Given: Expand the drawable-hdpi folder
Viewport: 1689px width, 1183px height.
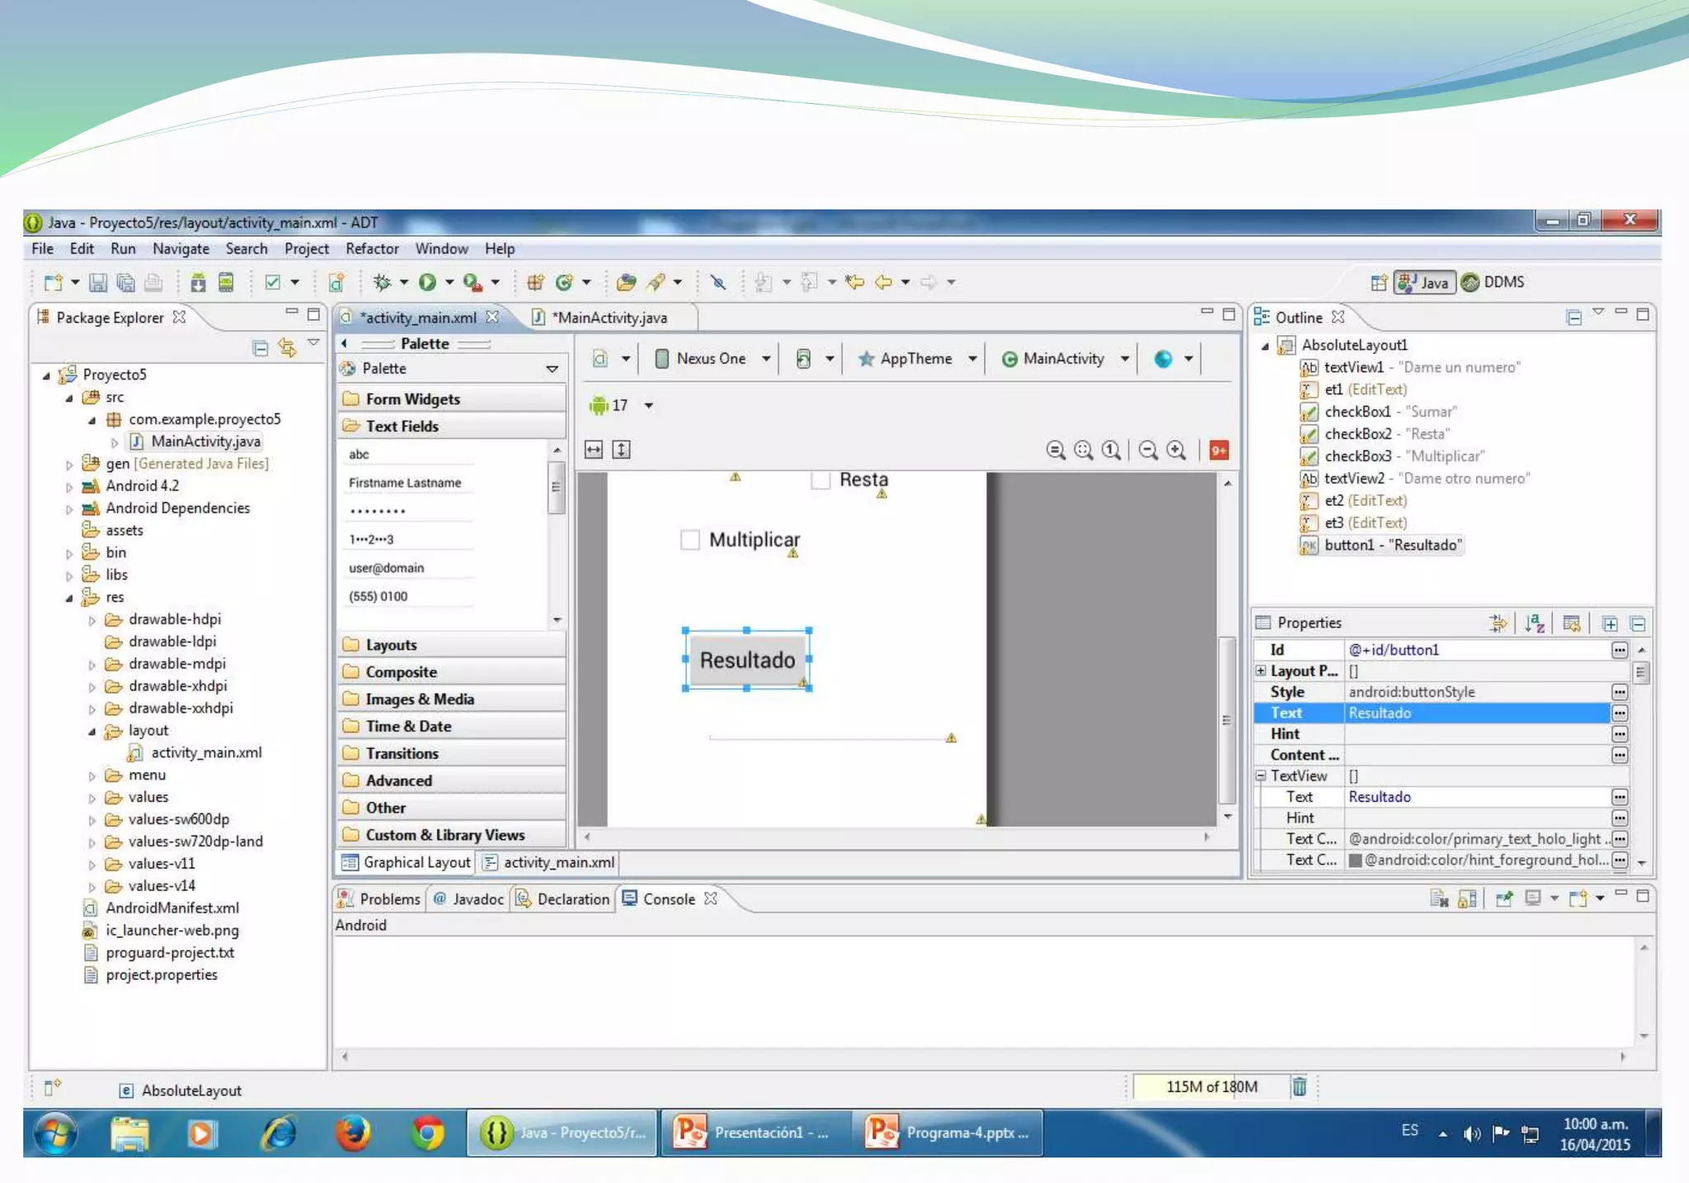Looking at the screenshot, I should pos(92,620).
